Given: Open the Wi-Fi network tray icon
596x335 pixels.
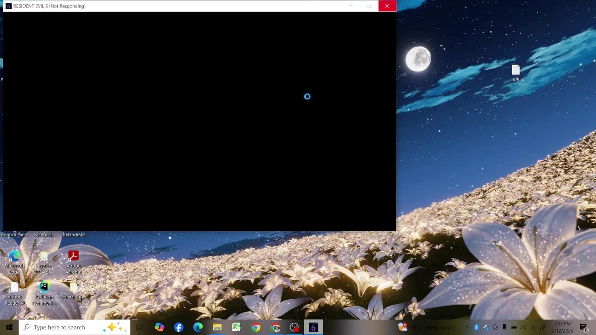Looking at the screenshot, I should click(x=533, y=327).
